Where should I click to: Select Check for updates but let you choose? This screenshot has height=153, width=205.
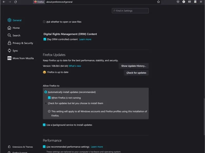(46, 103)
